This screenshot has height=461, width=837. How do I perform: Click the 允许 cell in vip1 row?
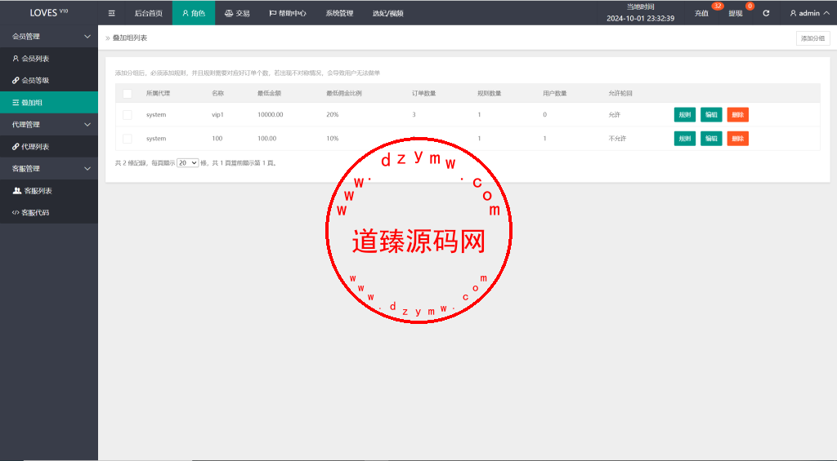[x=615, y=114]
